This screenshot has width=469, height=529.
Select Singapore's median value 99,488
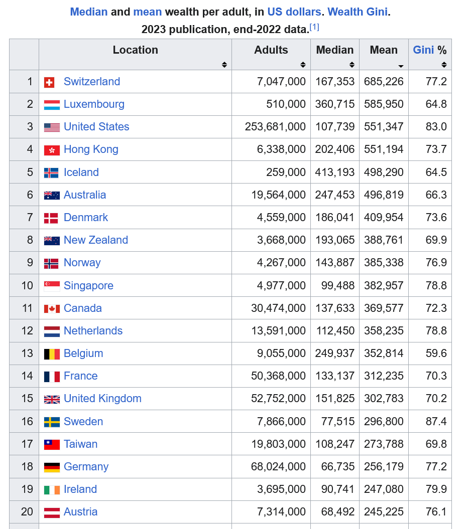click(x=337, y=285)
